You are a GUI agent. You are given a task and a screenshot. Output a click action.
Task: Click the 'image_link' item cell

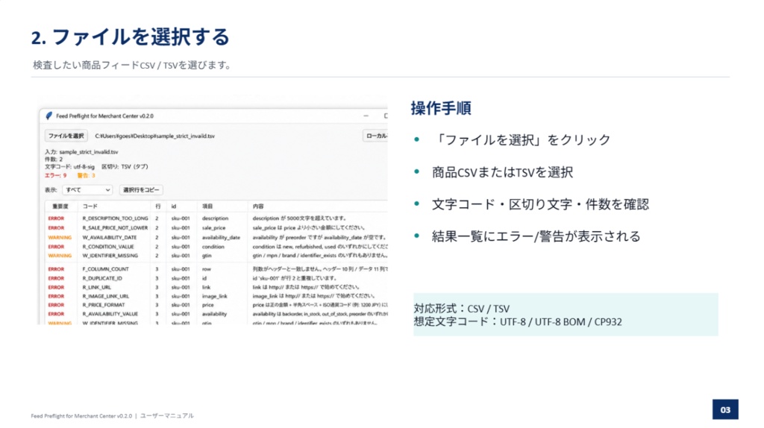coord(214,296)
